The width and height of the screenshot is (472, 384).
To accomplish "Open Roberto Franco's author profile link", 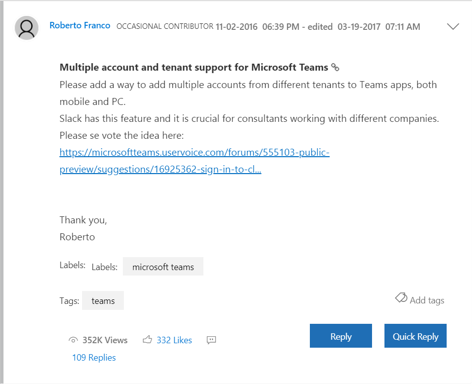I will tap(80, 25).
